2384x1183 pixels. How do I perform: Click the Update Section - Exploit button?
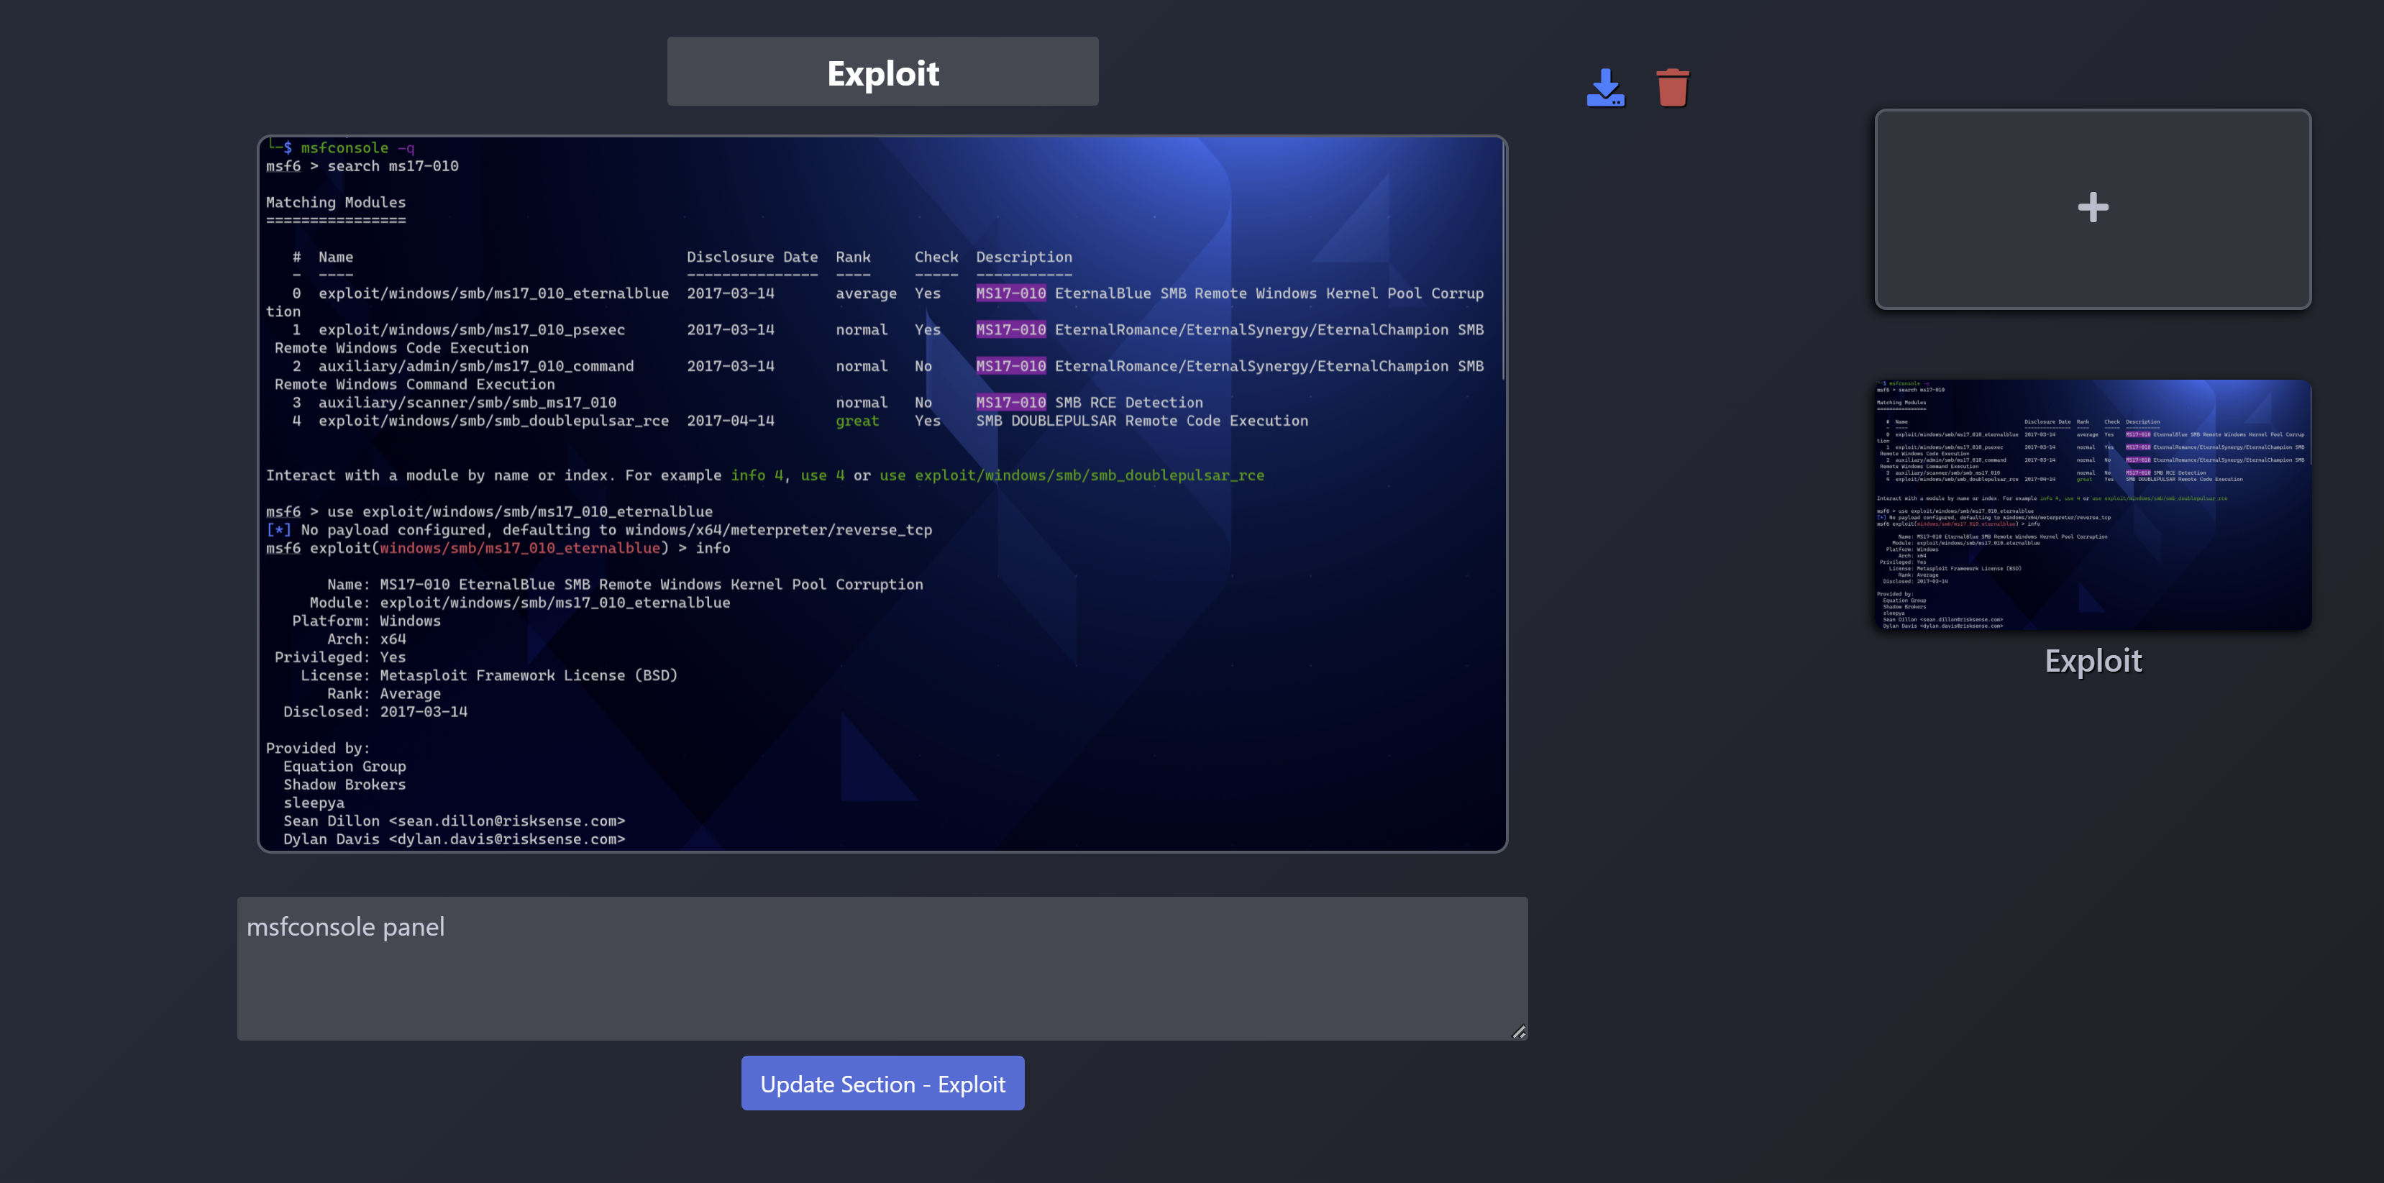click(x=882, y=1083)
